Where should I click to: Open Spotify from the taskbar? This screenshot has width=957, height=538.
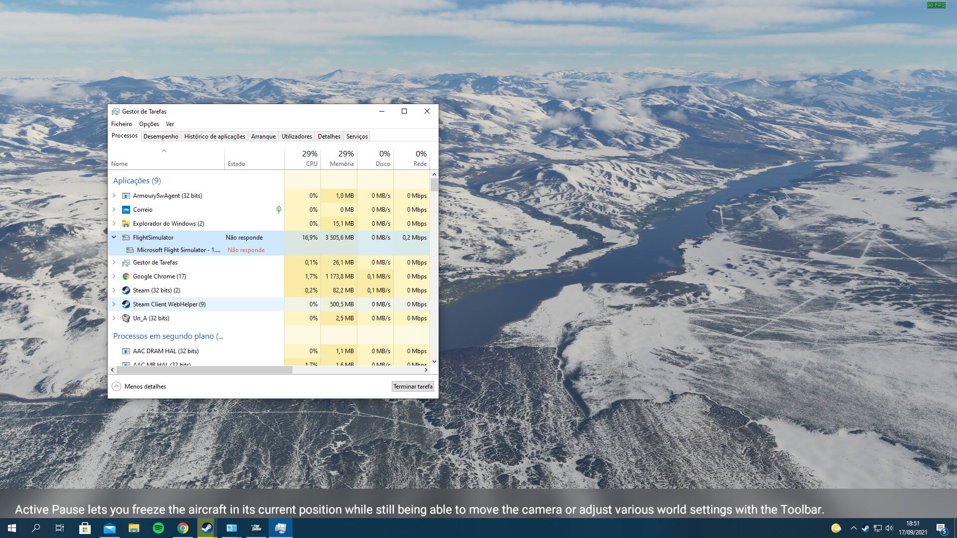[159, 528]
